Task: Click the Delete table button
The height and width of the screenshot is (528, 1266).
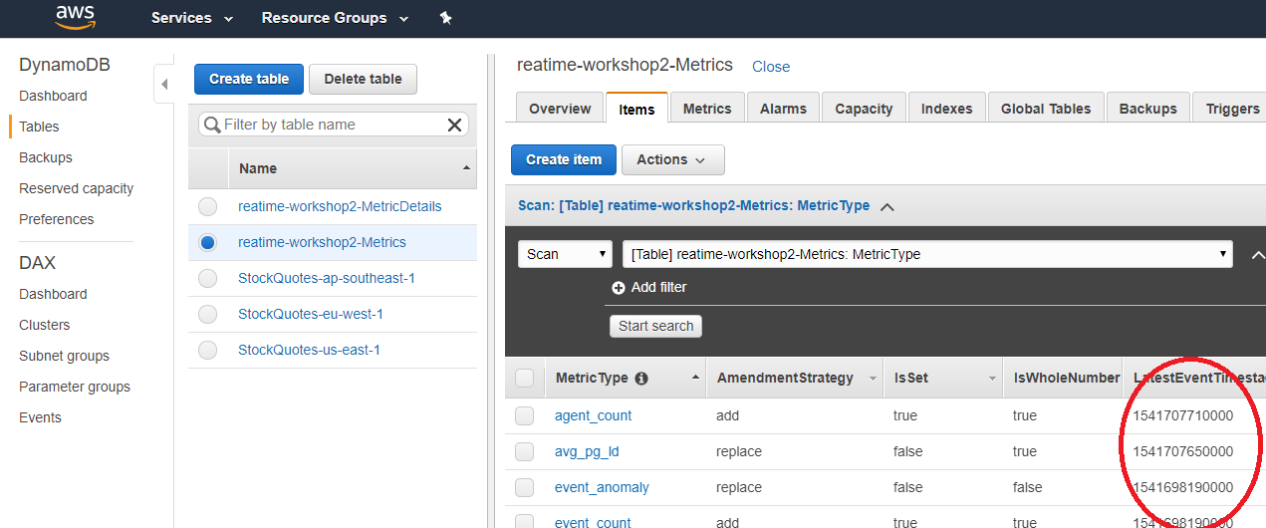Action: tap(364, 79)
